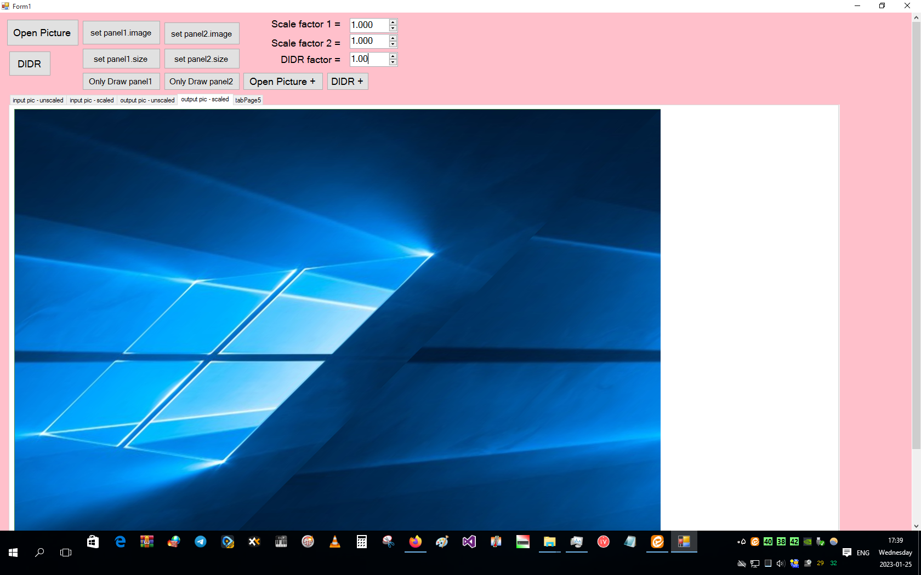
Task: Open the piano keyboard app on taskbar
Action: tap(281, 542)
